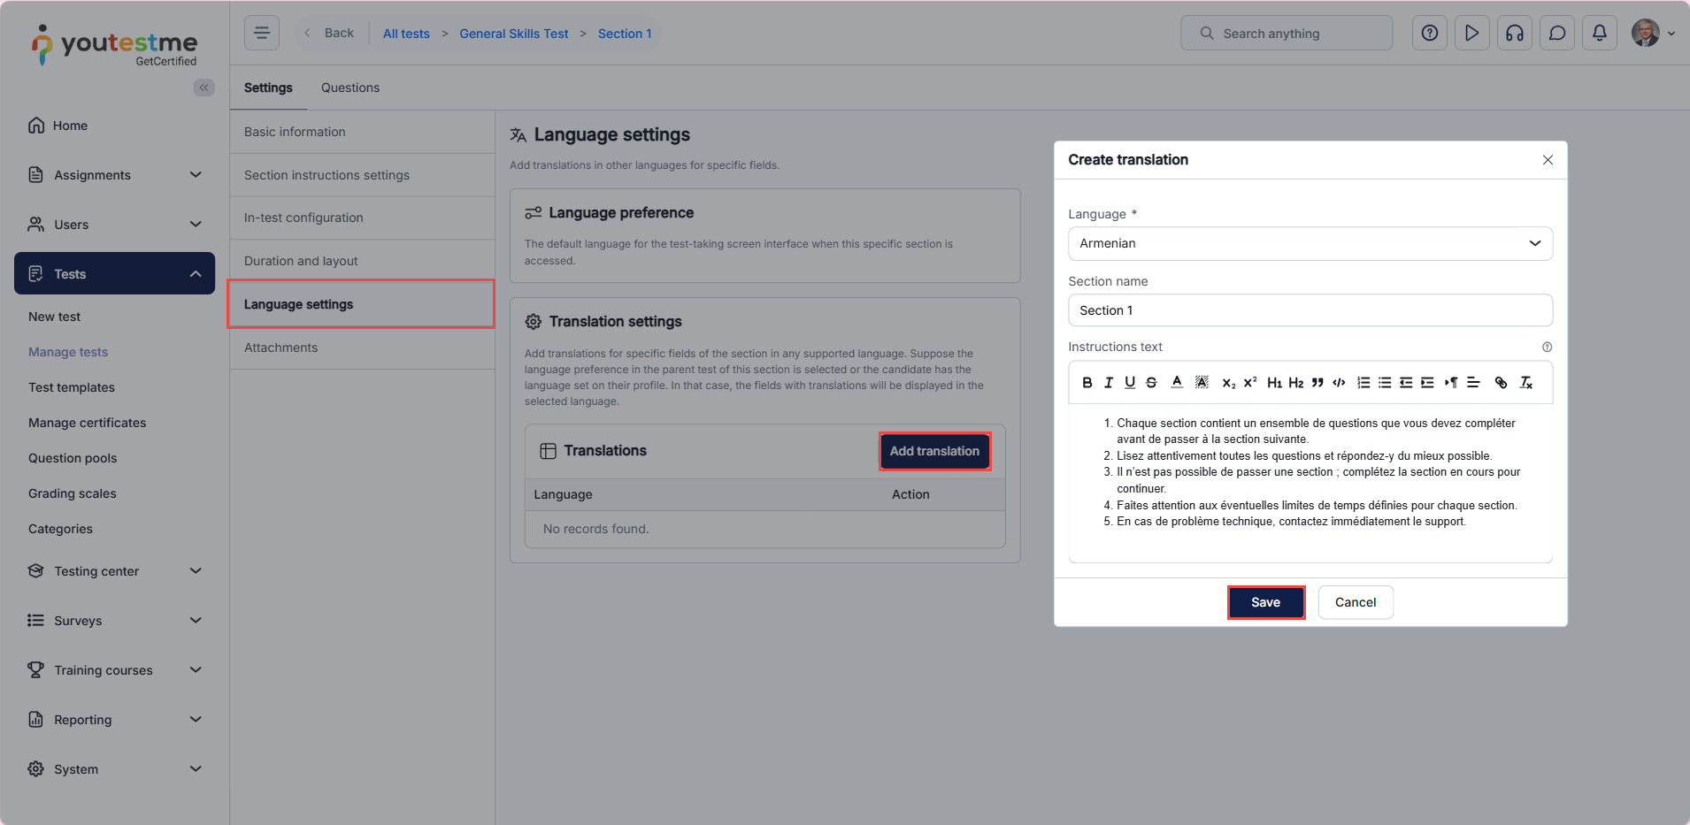This screenshot has width=1690, height=825.
Task: Open the text color picker
Action: (1177, 383)
